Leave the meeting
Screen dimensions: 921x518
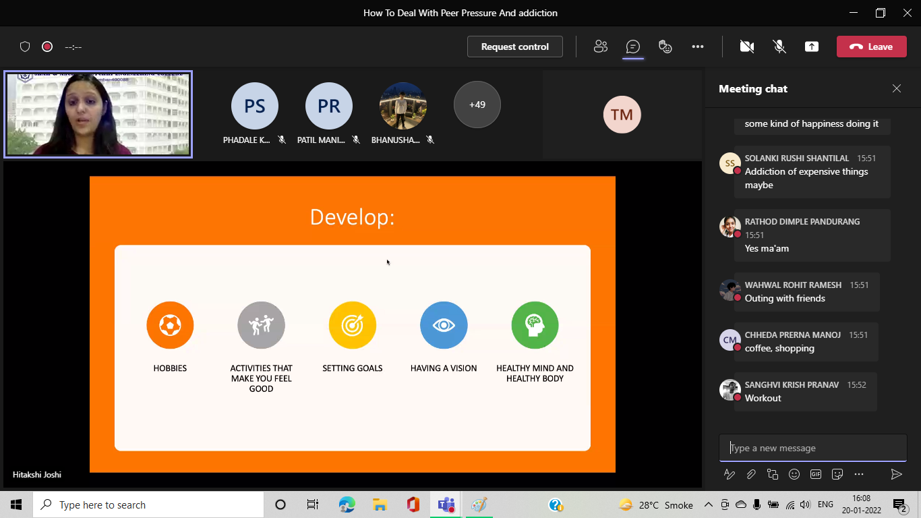click(871, 47)
